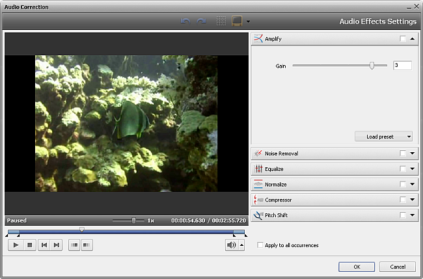The height and width of the screenshot is (279, 423).
Task: Start playback with the Play button
Action: click(x=16, y=245)
